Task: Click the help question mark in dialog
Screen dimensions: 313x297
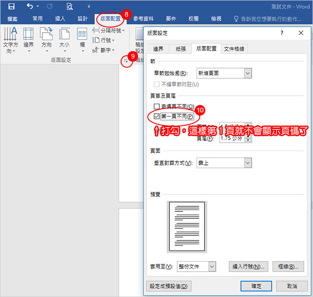Action: [x=282, y=33]
